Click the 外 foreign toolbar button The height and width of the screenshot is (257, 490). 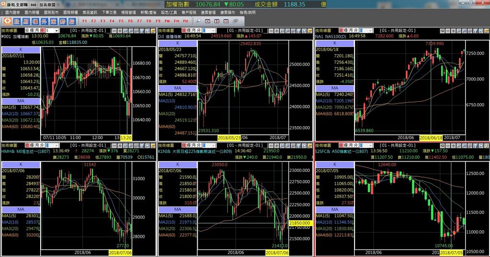(x=45, y=21)
